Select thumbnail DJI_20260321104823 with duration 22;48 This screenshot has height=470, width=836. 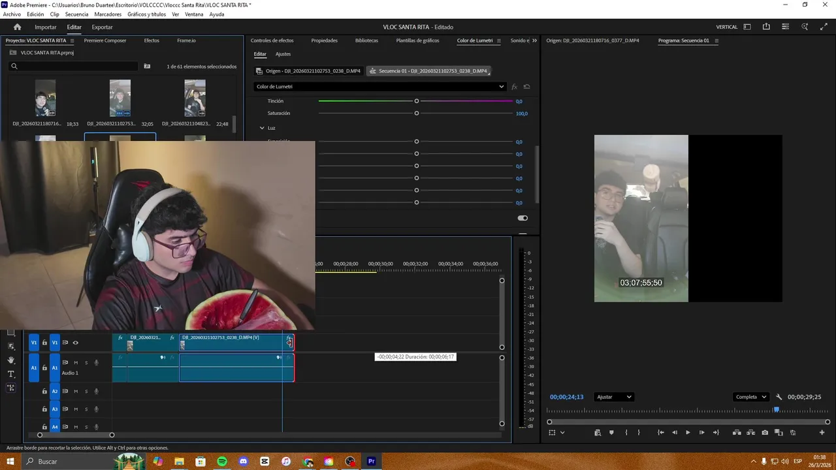tap(195, 98)
